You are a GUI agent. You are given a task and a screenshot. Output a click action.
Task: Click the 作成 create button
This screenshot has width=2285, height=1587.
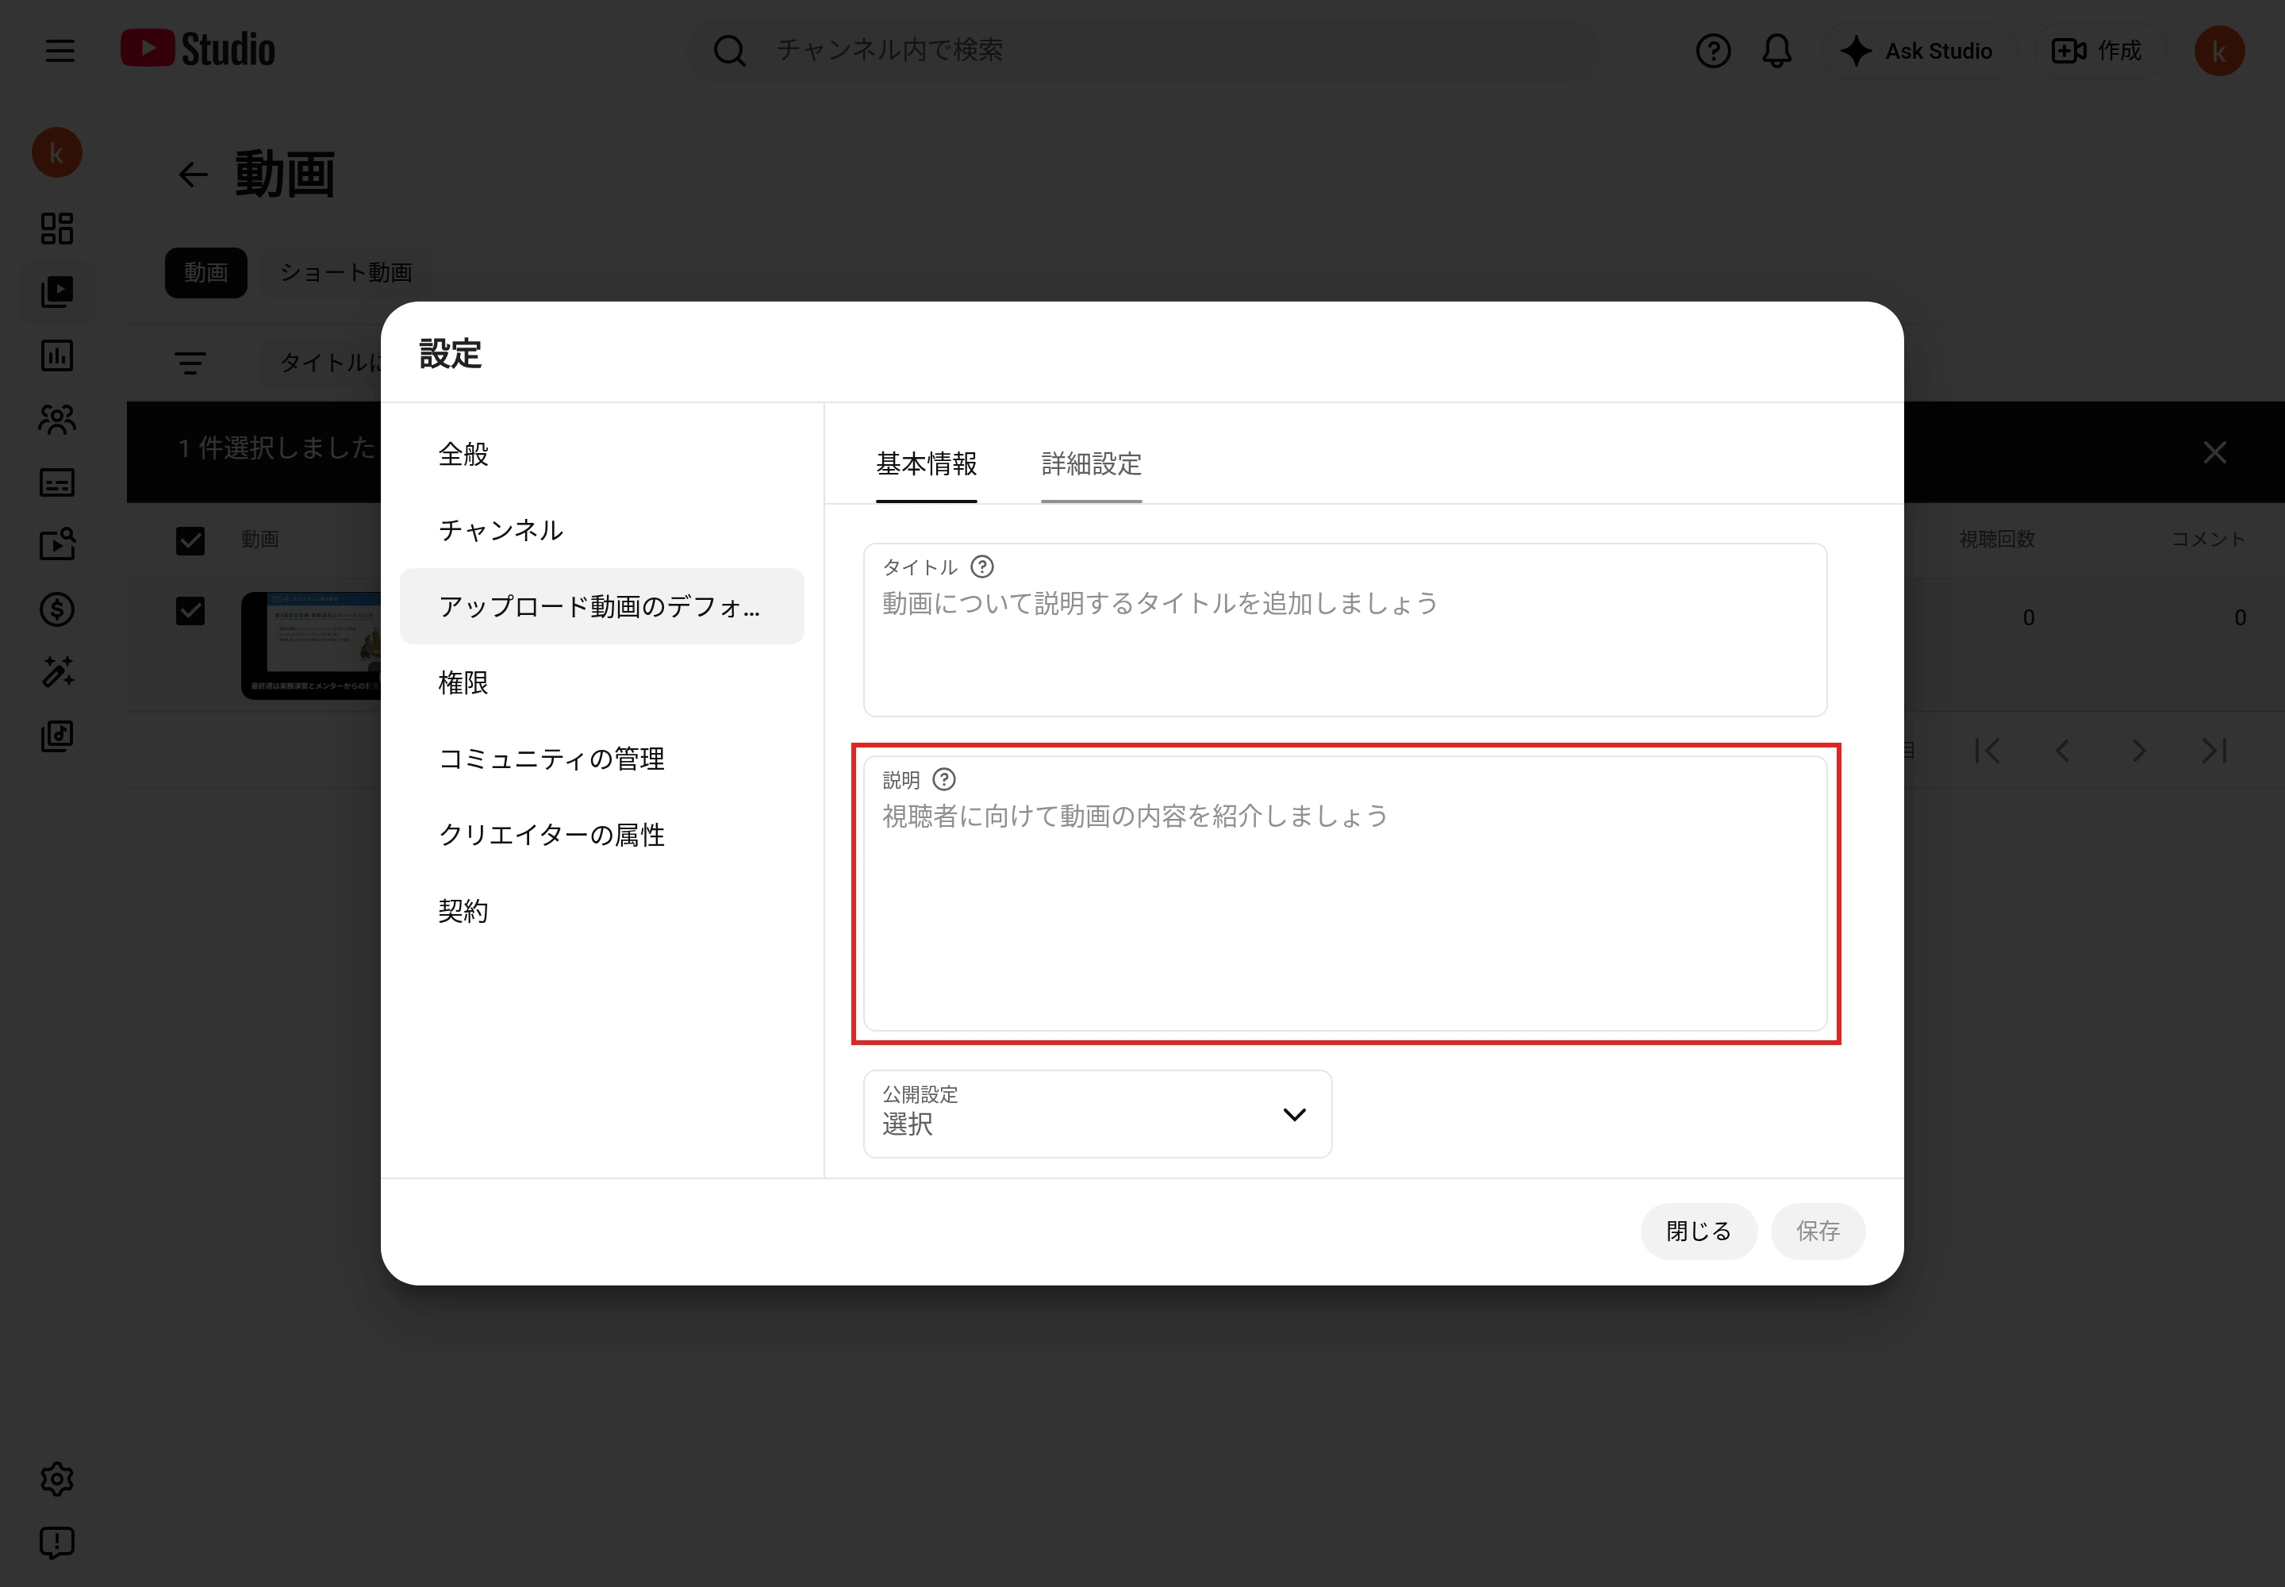click(2099, 51)
